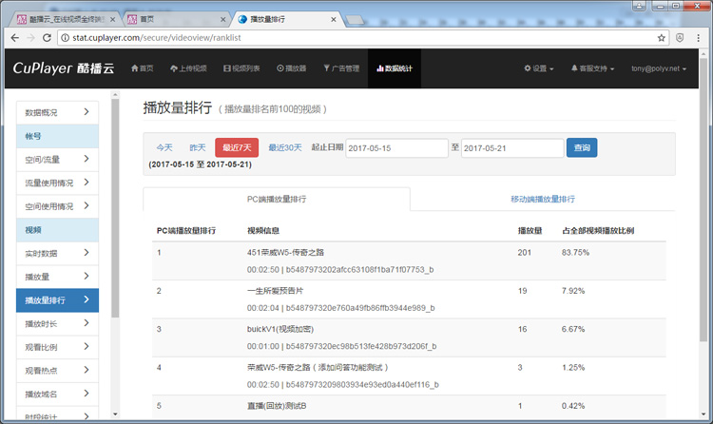Click the browser reload icon
The image size is (713, 424).
coord(48,38)
